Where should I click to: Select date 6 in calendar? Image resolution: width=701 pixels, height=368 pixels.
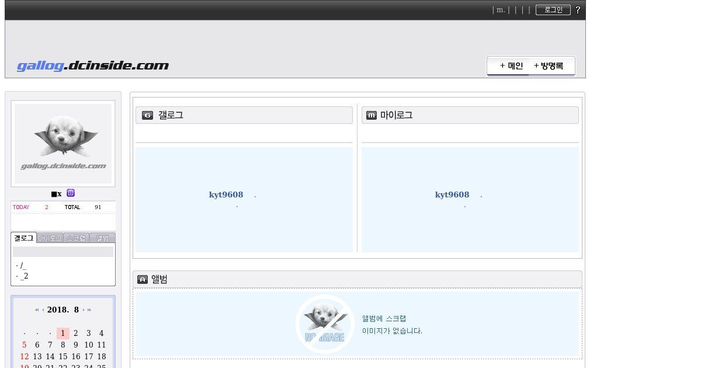click(x=37, y=345)
